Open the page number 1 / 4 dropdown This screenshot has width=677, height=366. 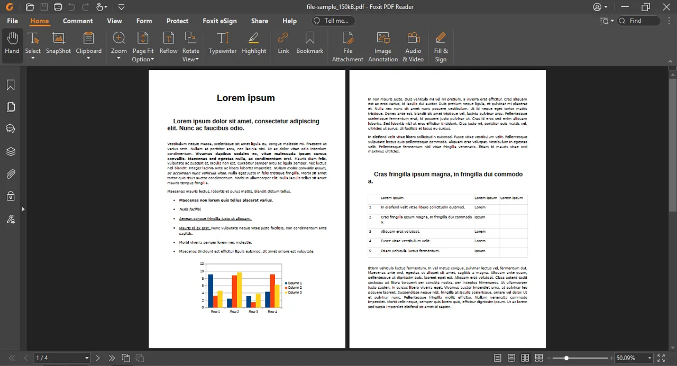click(87, 358)
